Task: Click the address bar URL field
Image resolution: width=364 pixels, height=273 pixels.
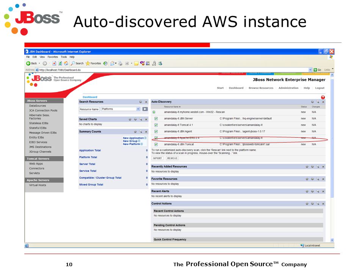Action: point(172,70)
